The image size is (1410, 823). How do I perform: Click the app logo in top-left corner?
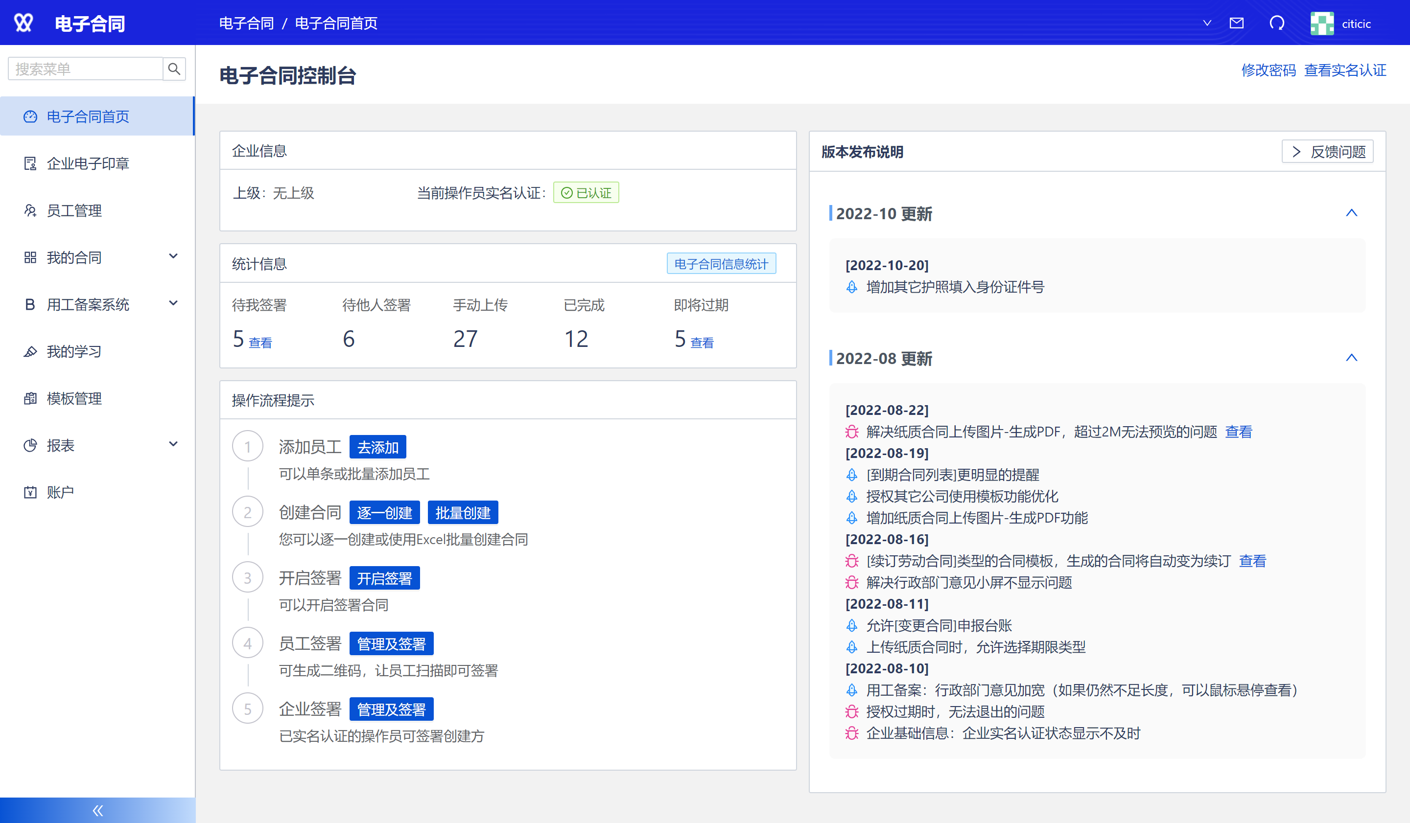click(x=23, y=23)
